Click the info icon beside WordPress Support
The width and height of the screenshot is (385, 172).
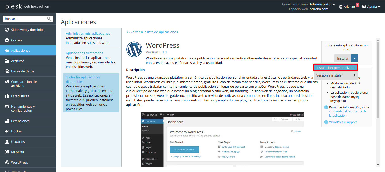(326, 122)
